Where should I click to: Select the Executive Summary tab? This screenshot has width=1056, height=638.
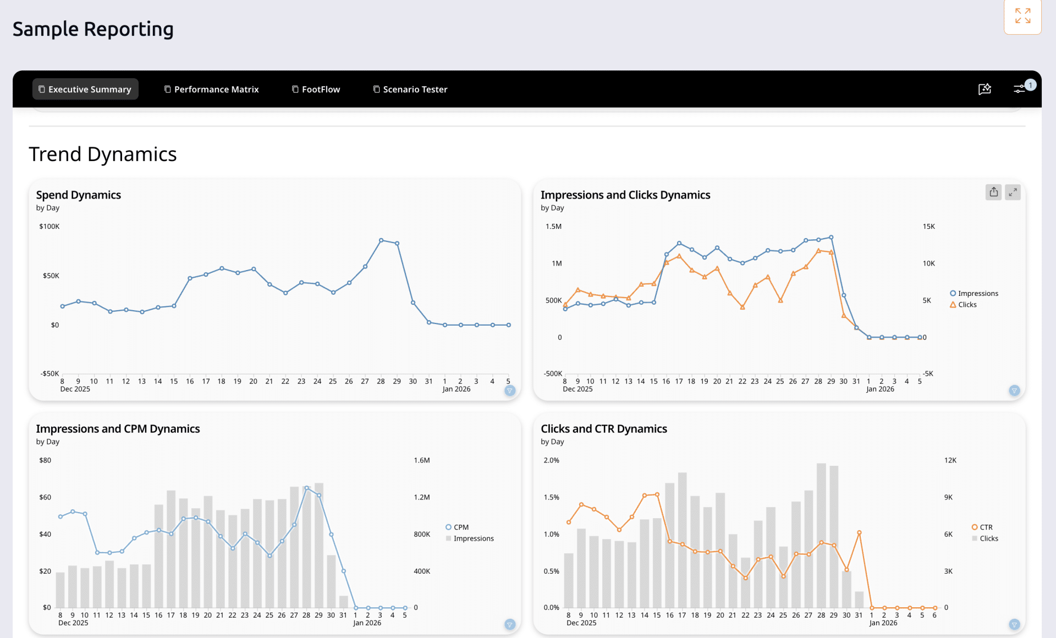[x=85, y=89]
